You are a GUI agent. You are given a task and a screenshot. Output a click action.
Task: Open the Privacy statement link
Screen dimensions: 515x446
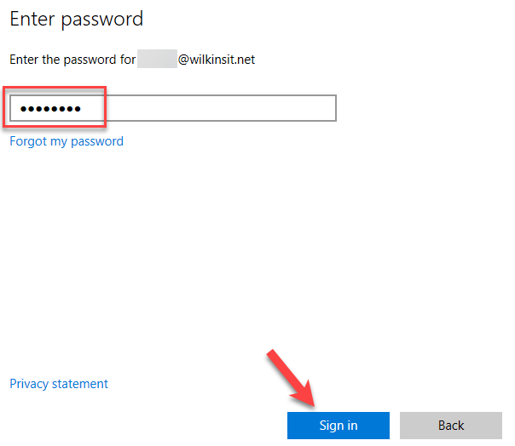tap(59, 384)
